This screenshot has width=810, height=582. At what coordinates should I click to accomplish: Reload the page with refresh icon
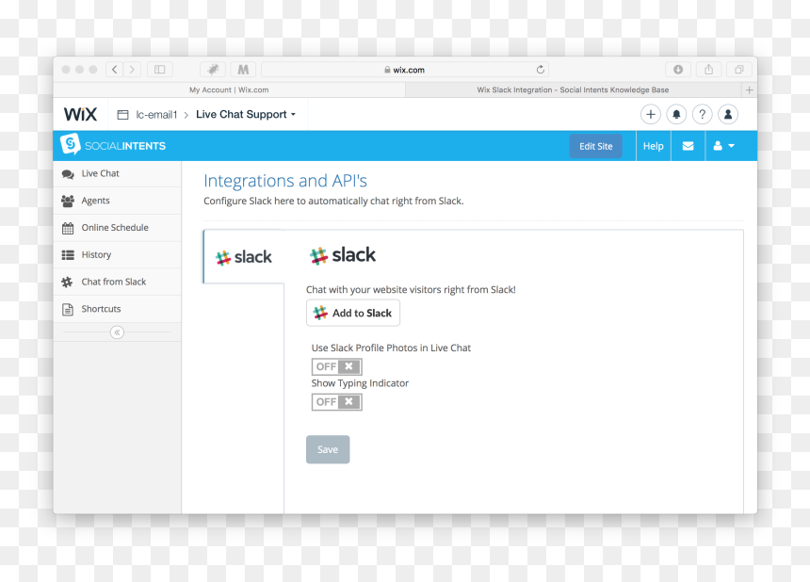pos(541,69)
